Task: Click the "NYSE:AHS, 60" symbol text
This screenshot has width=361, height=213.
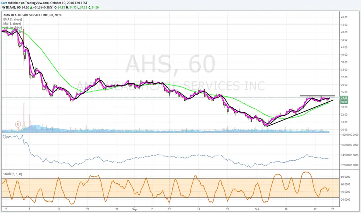Action: [11, 7]
